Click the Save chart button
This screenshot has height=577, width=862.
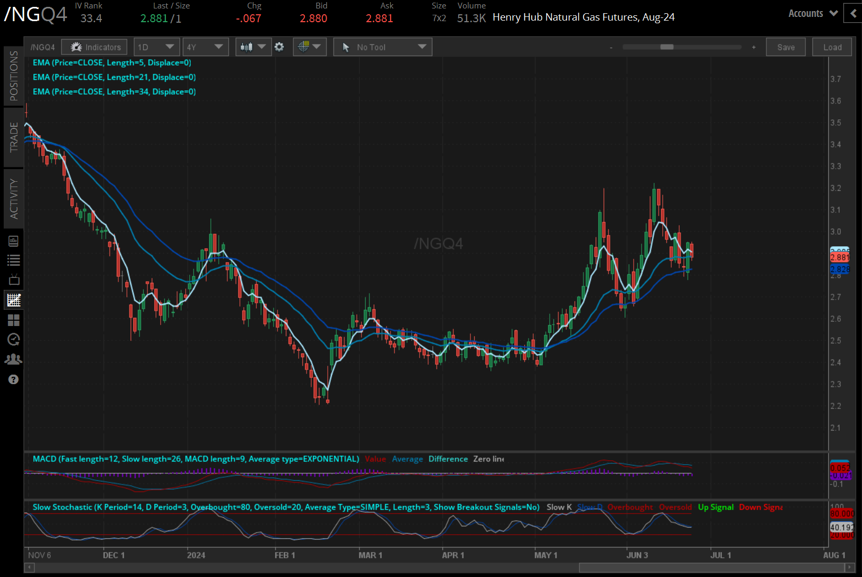785,47
